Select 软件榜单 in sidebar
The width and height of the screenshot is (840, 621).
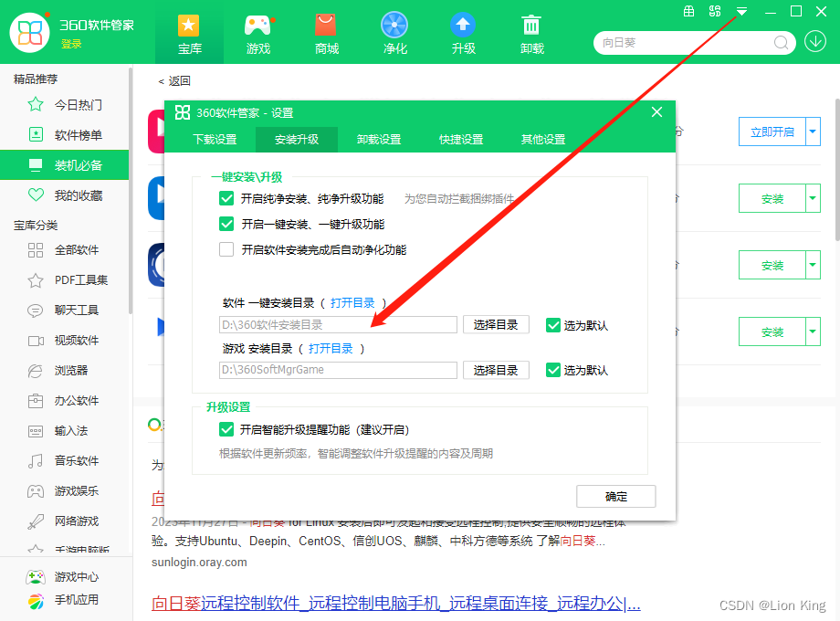(x=64, y=135)
